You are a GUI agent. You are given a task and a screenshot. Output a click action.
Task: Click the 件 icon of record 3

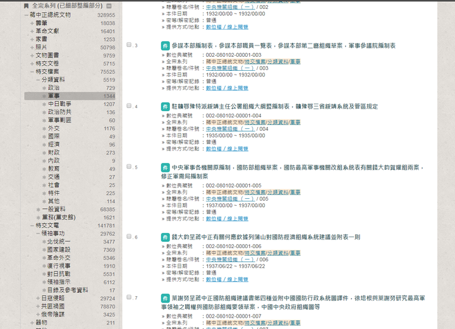tap(165, 46)
